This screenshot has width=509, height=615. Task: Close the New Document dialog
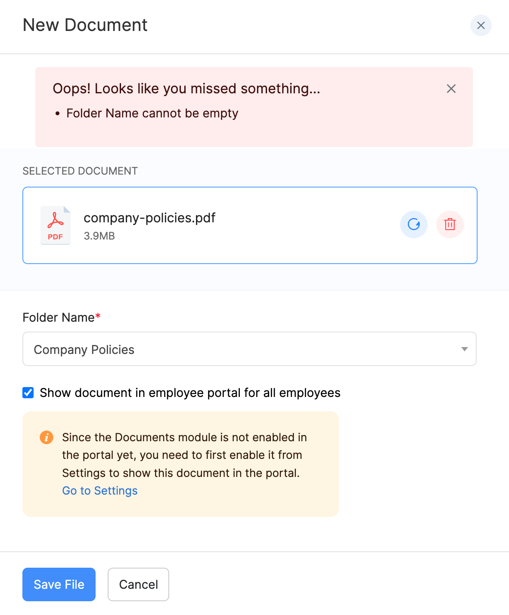tap(481, 25)
